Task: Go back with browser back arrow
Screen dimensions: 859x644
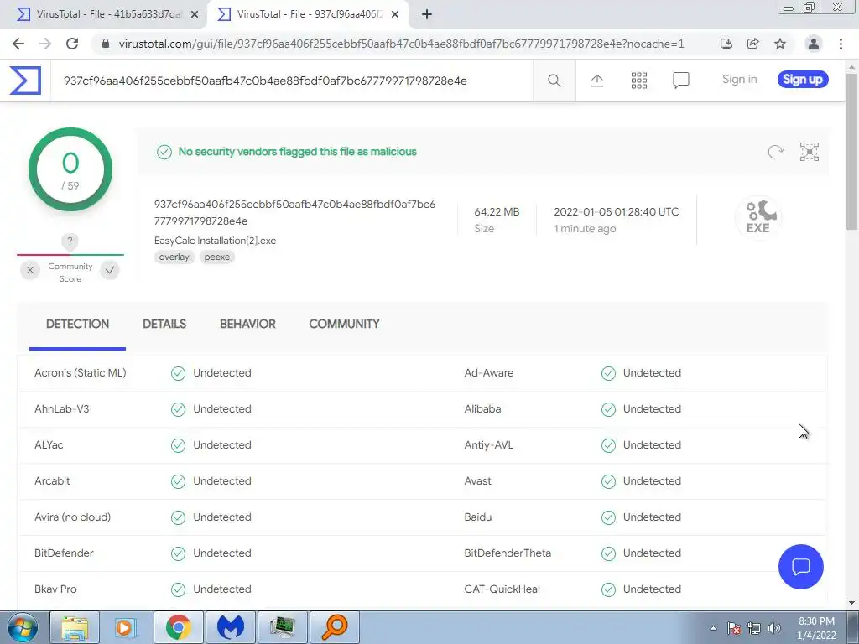Action: tap(18, 44)
